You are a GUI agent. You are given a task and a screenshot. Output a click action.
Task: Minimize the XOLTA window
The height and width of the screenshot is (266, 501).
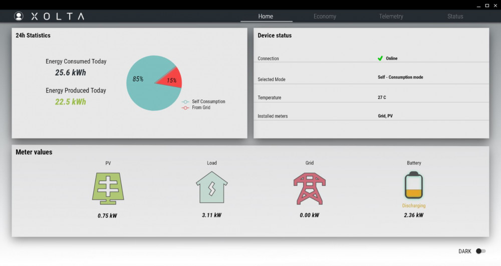(478, 5)
